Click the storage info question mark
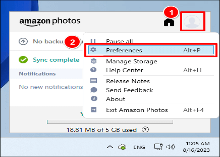220x157 pixels. [145, 129]
